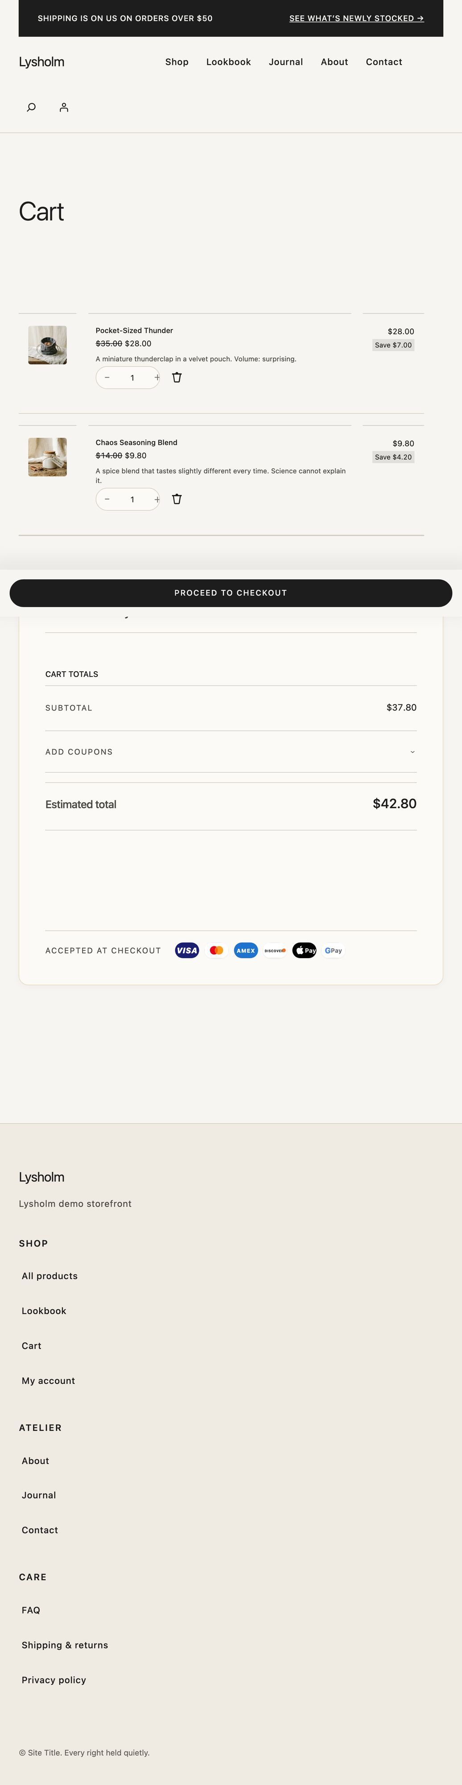Open Shipping & returns footer link
Image resolution: width=462 pixels, height=1785 pixels.
[x=64, y=1645]
